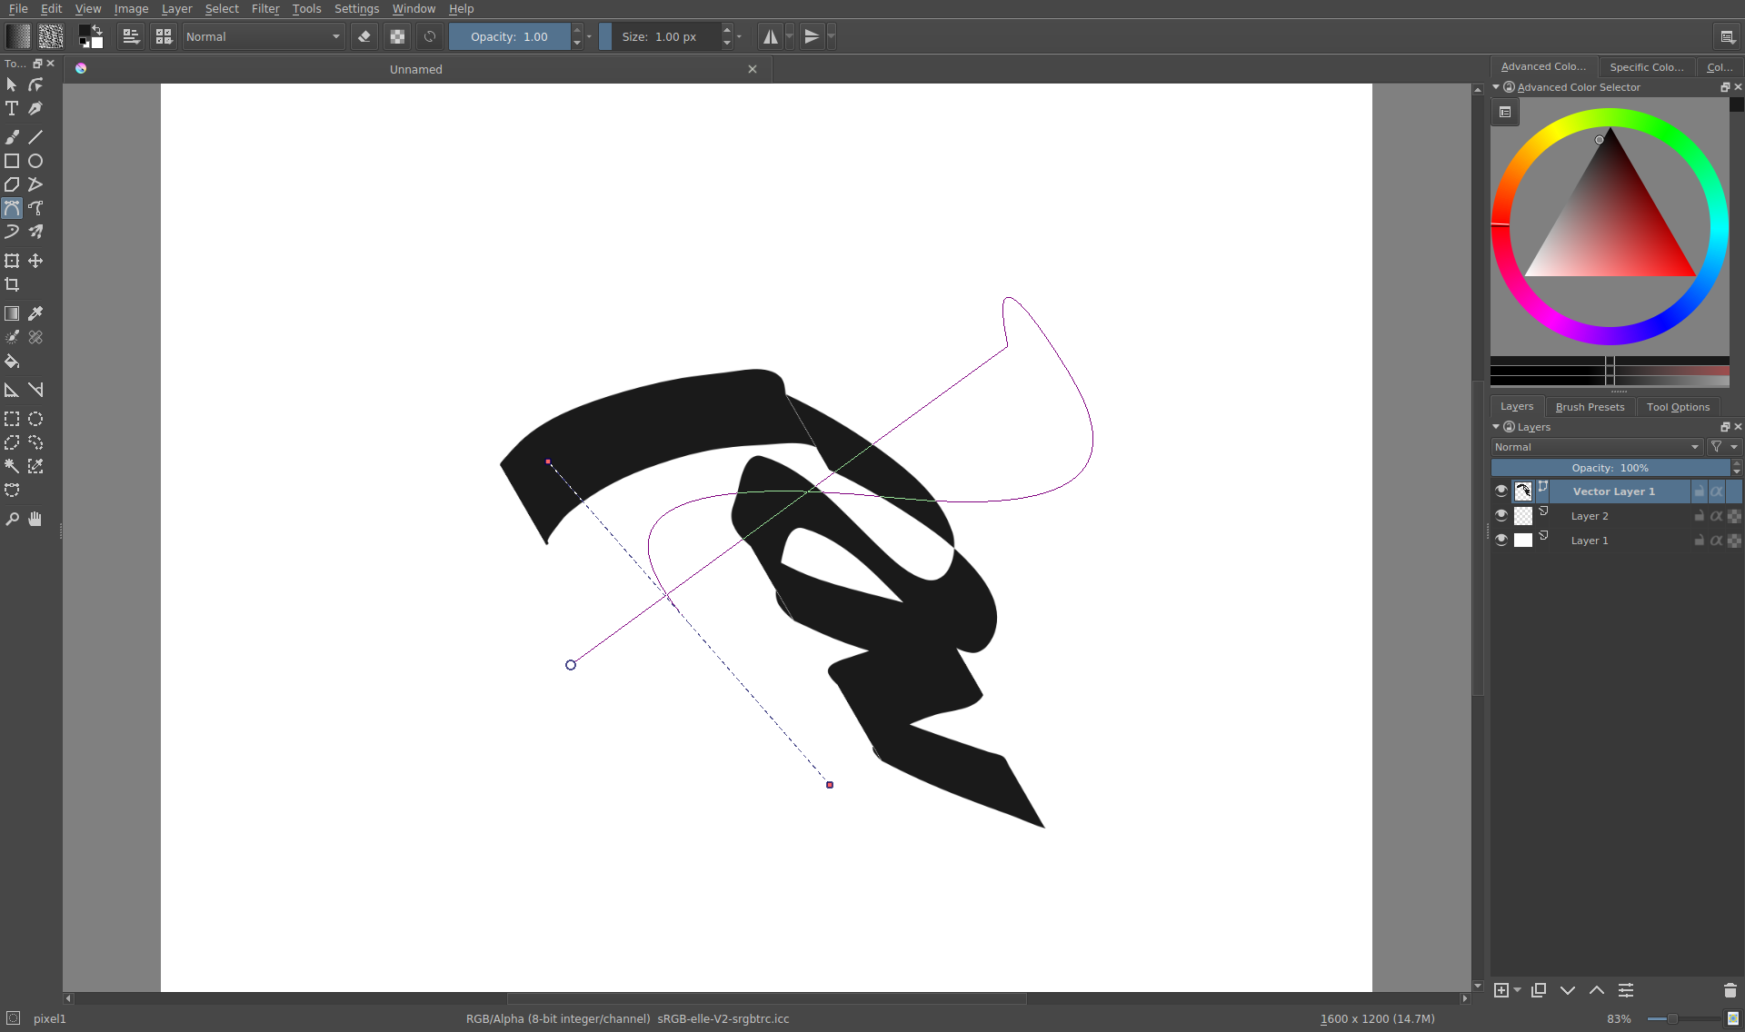Select the Crop tool
Image resolution: width=1745 pixels, height=1032 pixels.
(x=12, y=284)
